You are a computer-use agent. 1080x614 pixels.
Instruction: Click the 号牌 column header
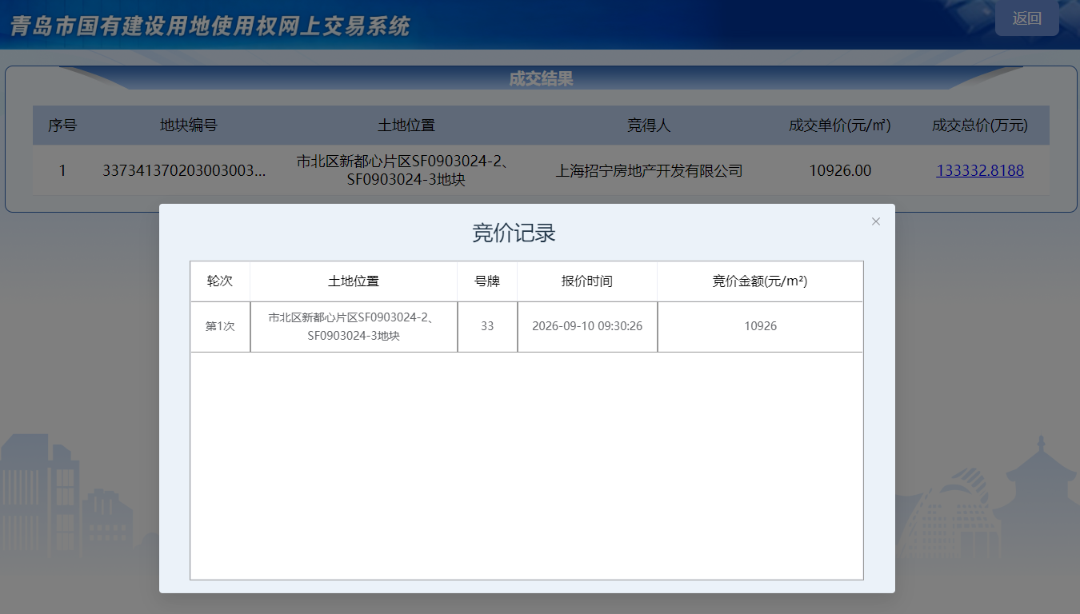pyautogui.click(x=487, y=281)
